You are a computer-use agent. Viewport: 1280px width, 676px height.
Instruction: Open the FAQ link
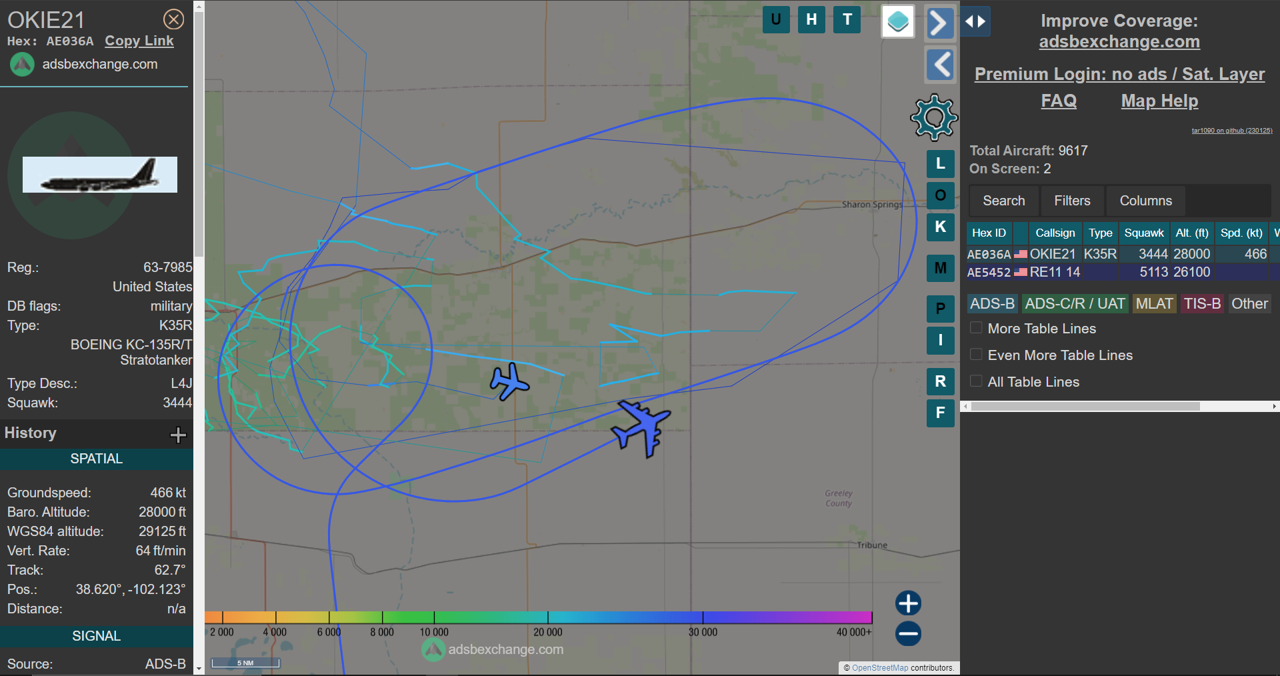(1059, 101)
